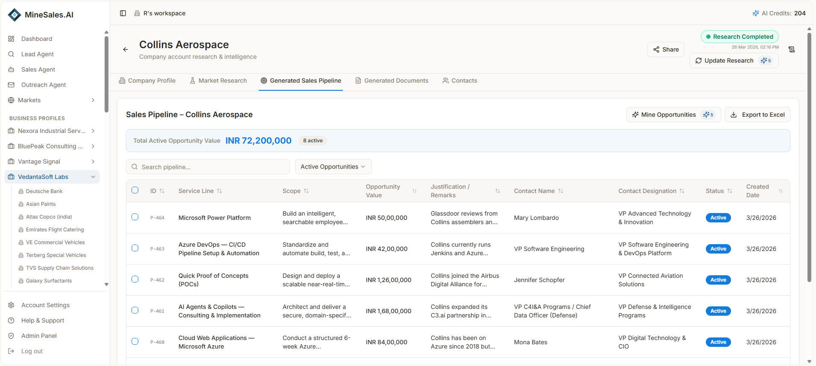816x366 pixels.
Task: Click the Share button
Action: click(666, 49)
